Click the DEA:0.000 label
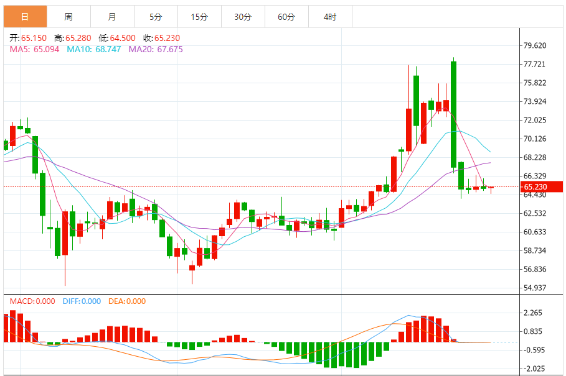This screenshot has width=566, height=376. pyautogui.click(x=127, y=301)
